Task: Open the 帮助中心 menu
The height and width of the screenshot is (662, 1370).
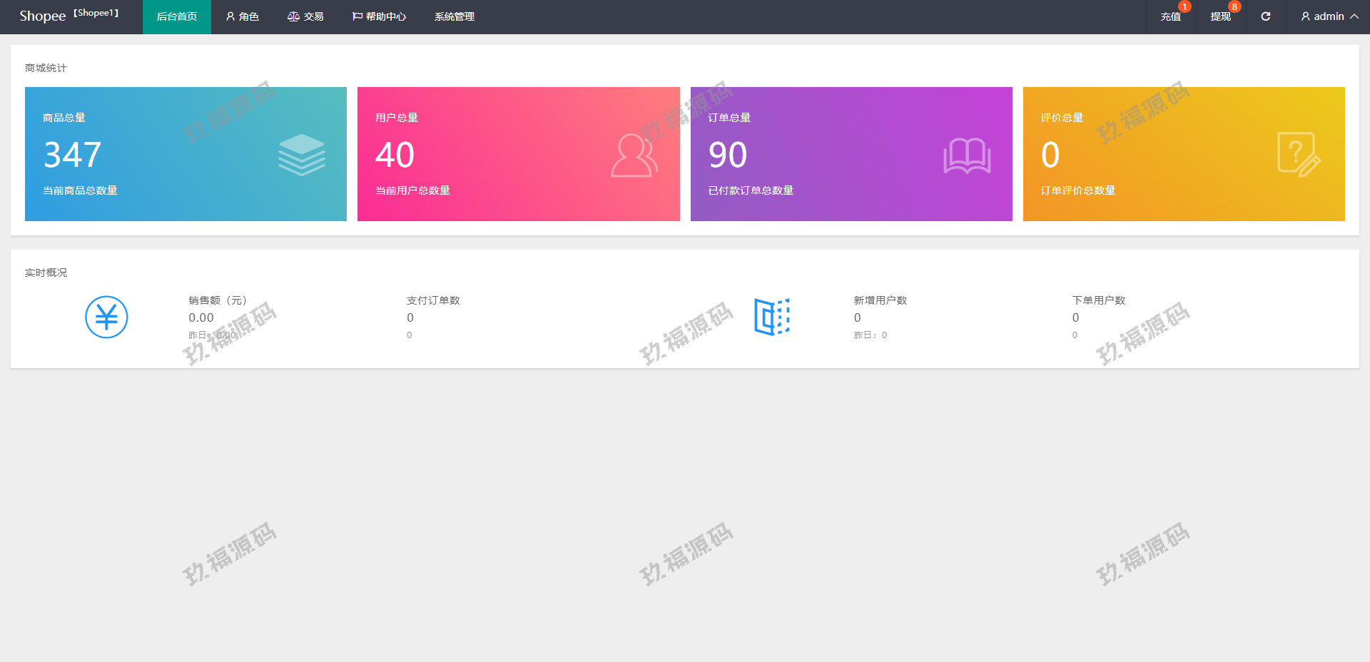Action: pyautogui.click(x=379, y=16)
